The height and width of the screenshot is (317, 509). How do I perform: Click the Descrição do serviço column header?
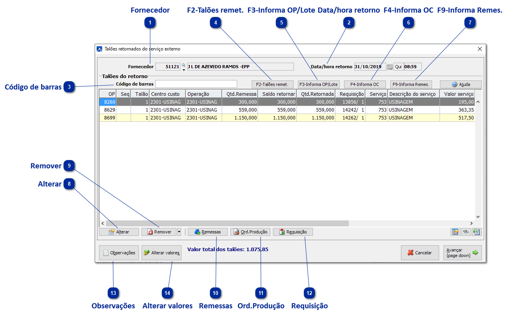click(x=414, y=94)
